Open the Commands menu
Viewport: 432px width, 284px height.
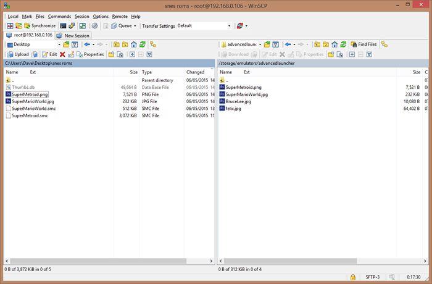coord(59,17)
